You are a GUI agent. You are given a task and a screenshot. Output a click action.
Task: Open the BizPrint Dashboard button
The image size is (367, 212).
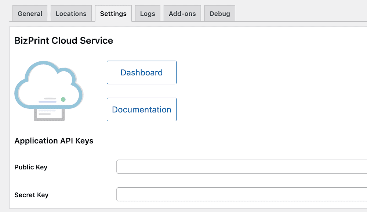142,72
